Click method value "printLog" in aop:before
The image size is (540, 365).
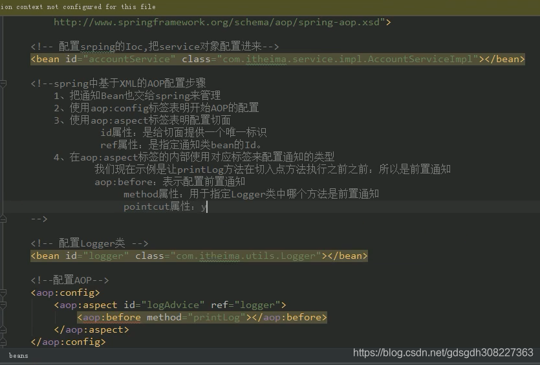coord(217,318)
